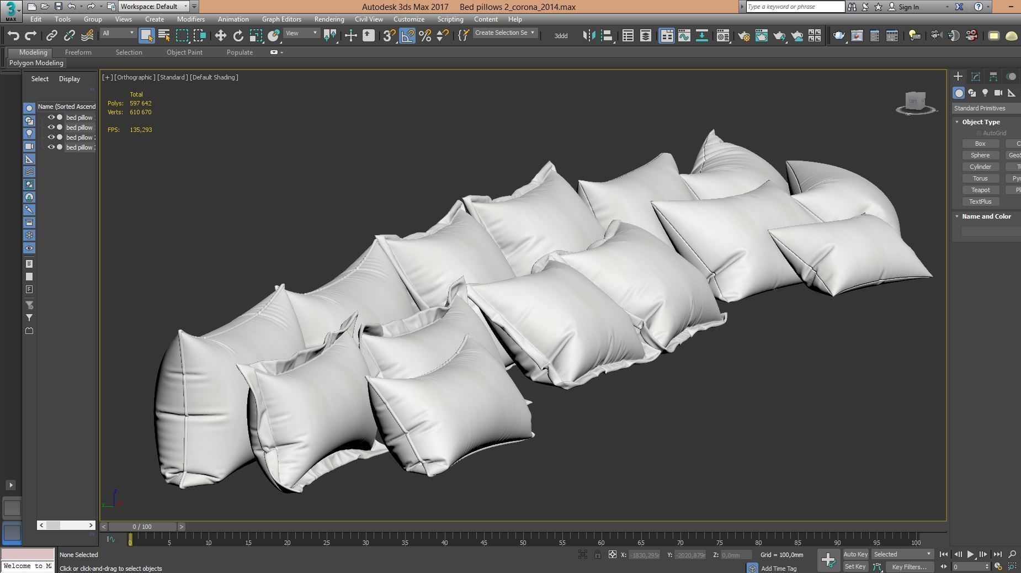Switch to the Freeform ribbon tab
Viewport: 1021px width, 573px height.
click(x=78, y=52)
